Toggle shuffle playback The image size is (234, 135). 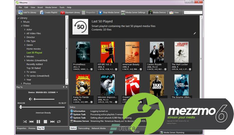[x=25, y=122]
